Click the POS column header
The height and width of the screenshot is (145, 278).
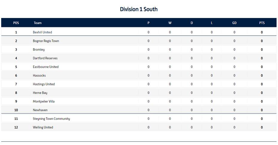pos(16,23)
